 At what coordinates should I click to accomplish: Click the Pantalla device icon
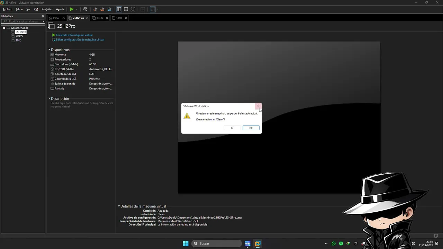[x=52, y=89]
